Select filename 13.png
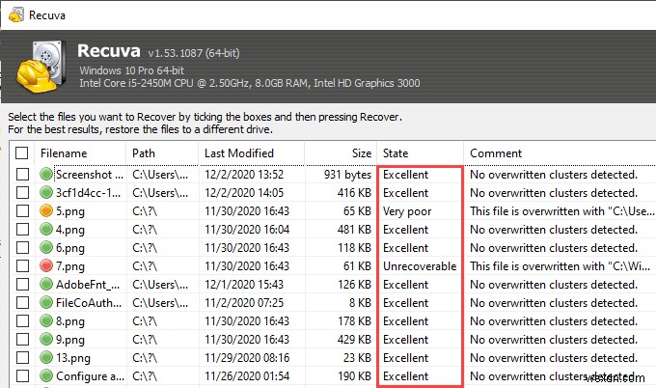Image resolution: width=656 pixels, height=388 pixels. click(x=73, y=358)
